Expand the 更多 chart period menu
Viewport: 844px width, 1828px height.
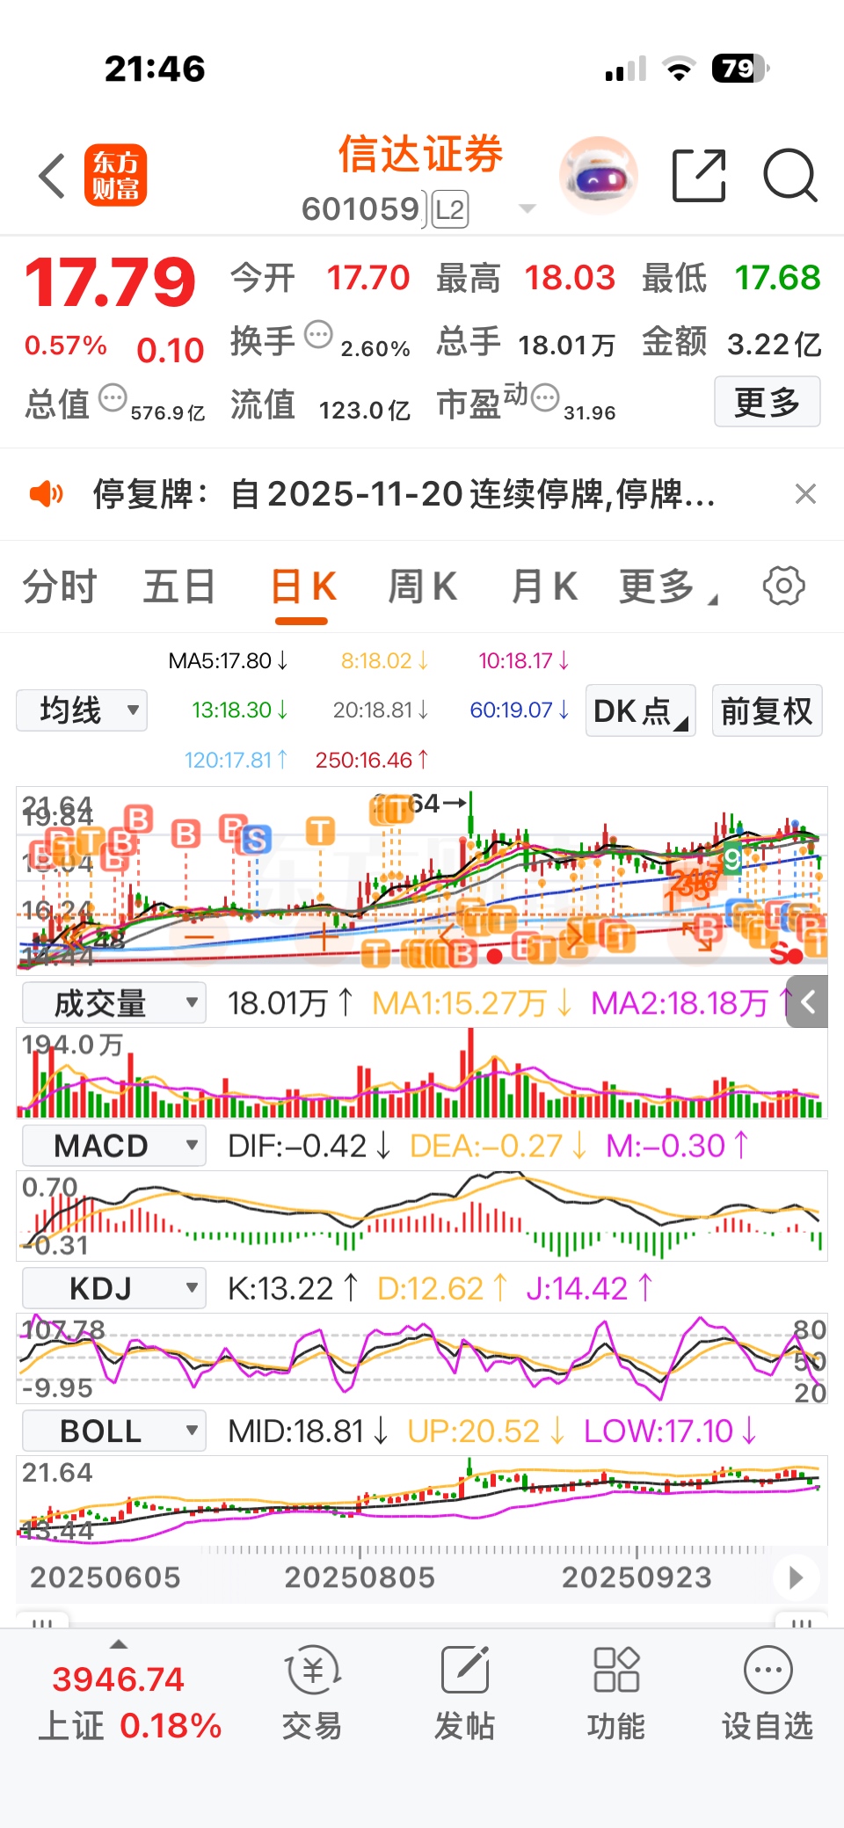coord(668,586)
